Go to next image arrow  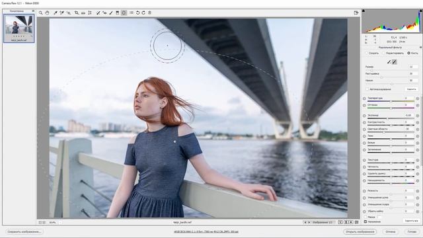point(309,222)
